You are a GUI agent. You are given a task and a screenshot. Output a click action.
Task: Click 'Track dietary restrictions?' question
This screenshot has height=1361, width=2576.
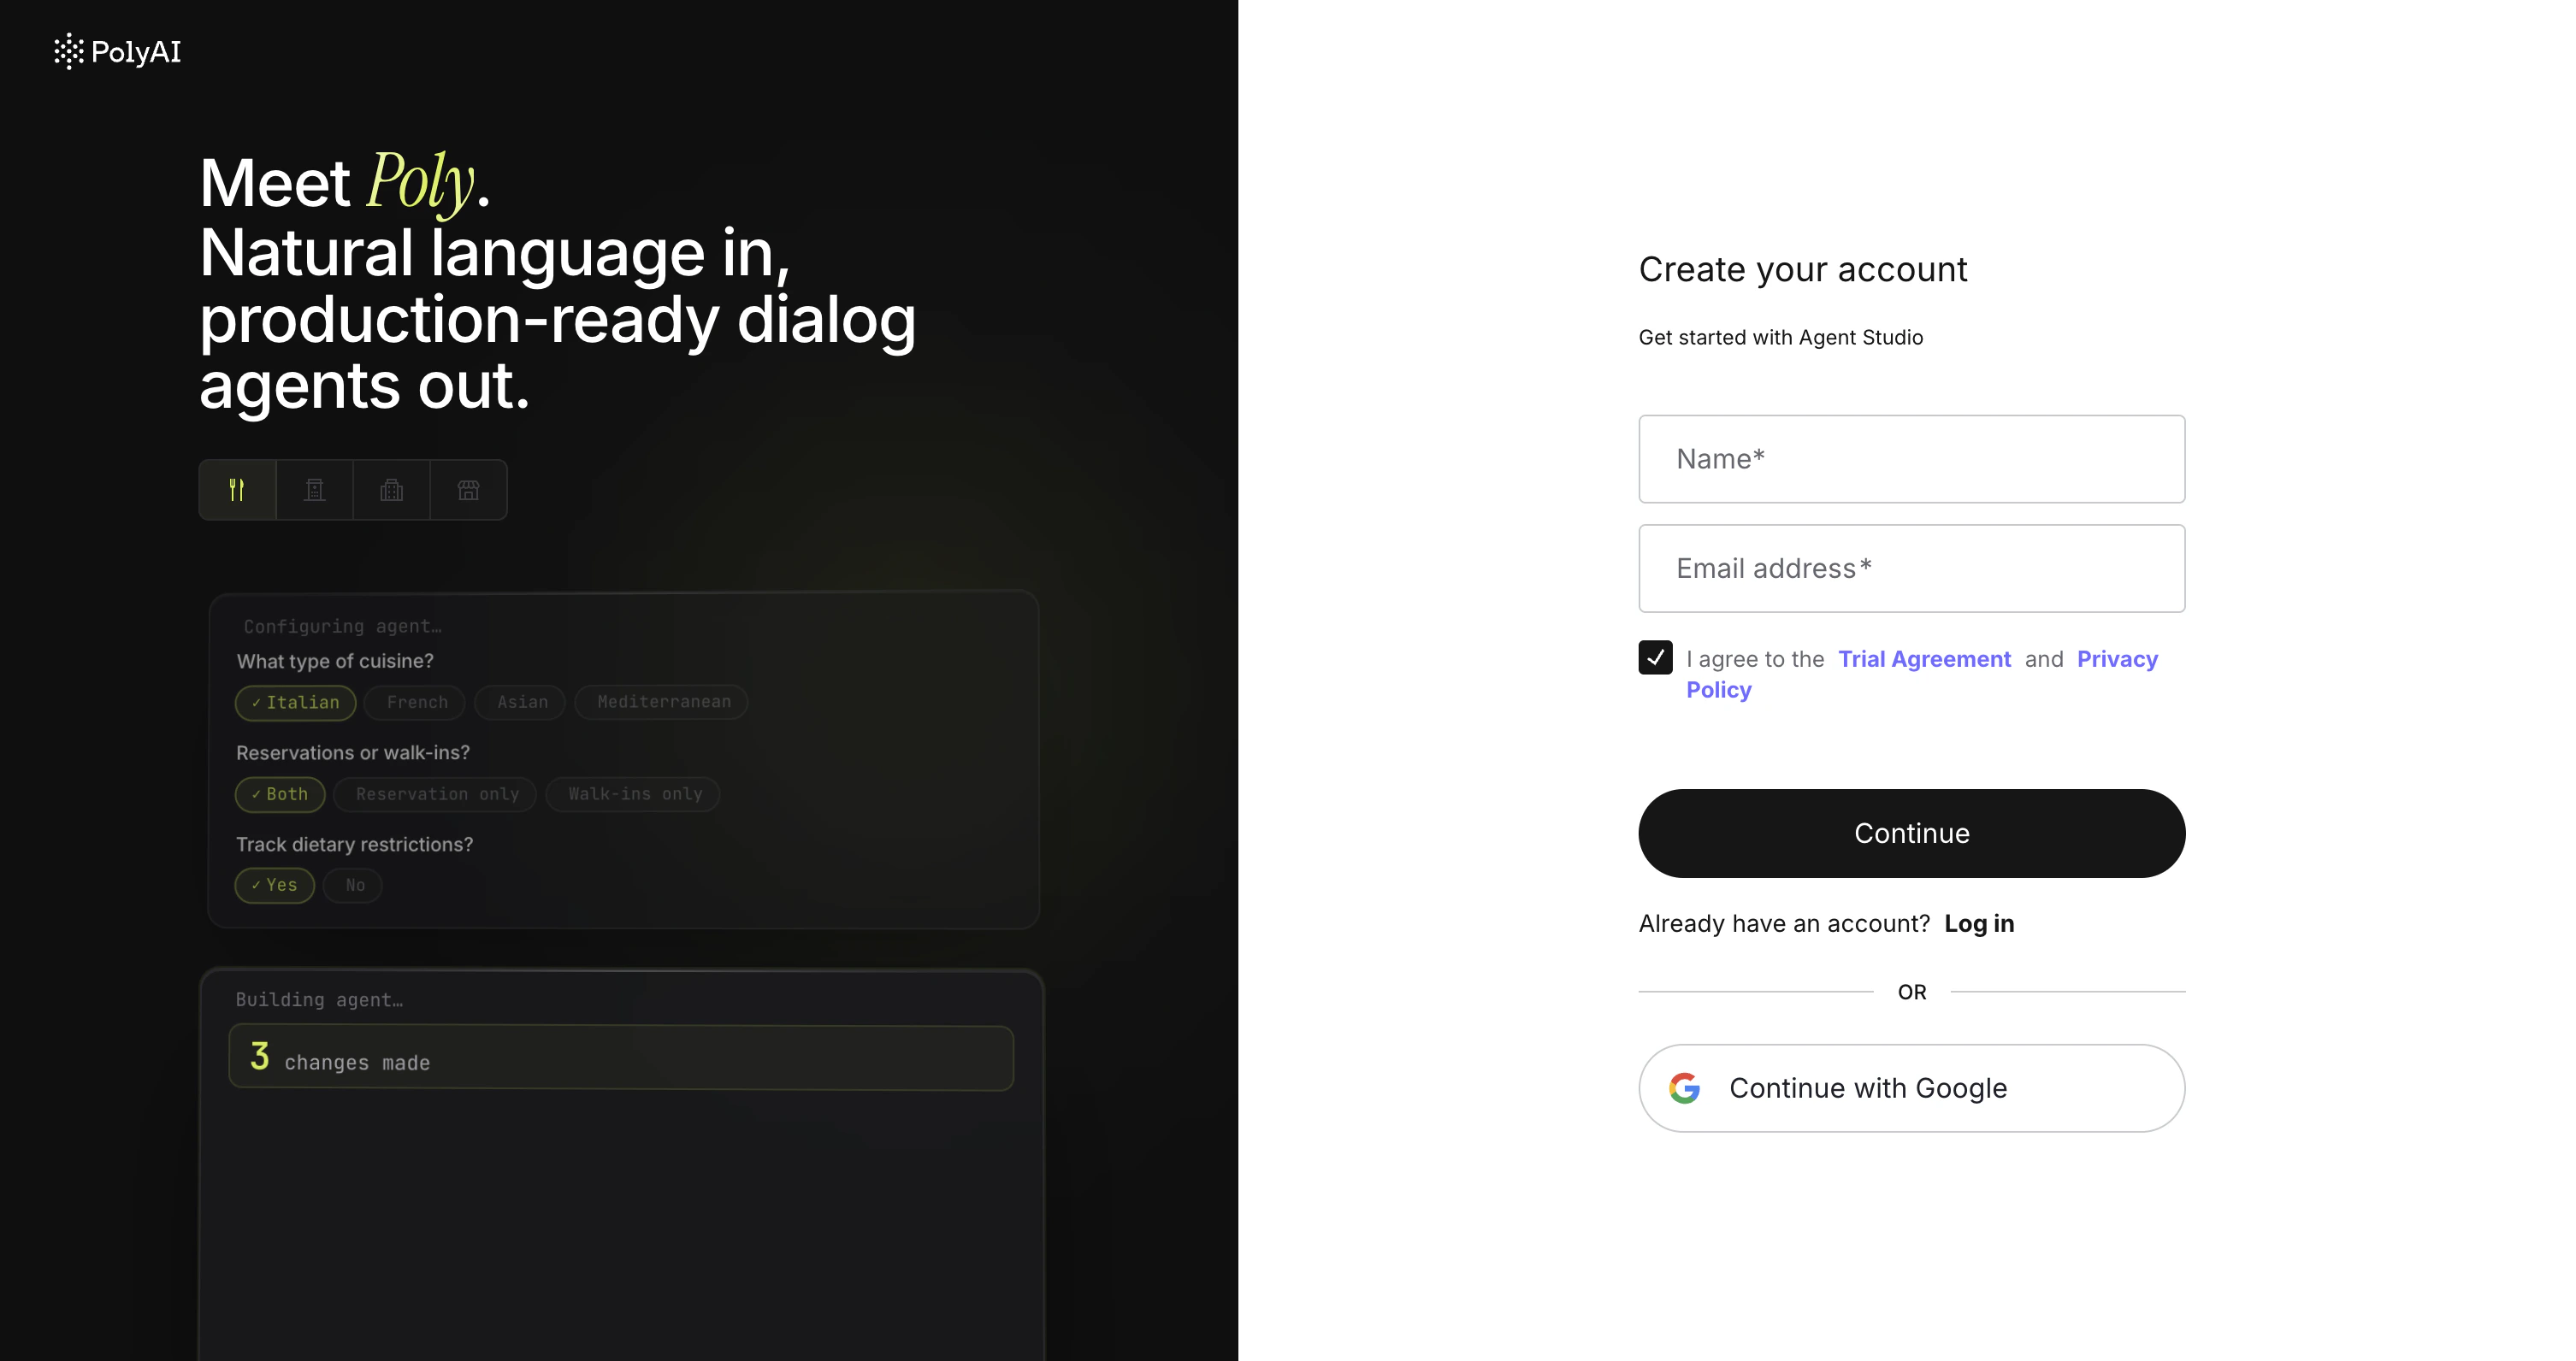point(354,845)
